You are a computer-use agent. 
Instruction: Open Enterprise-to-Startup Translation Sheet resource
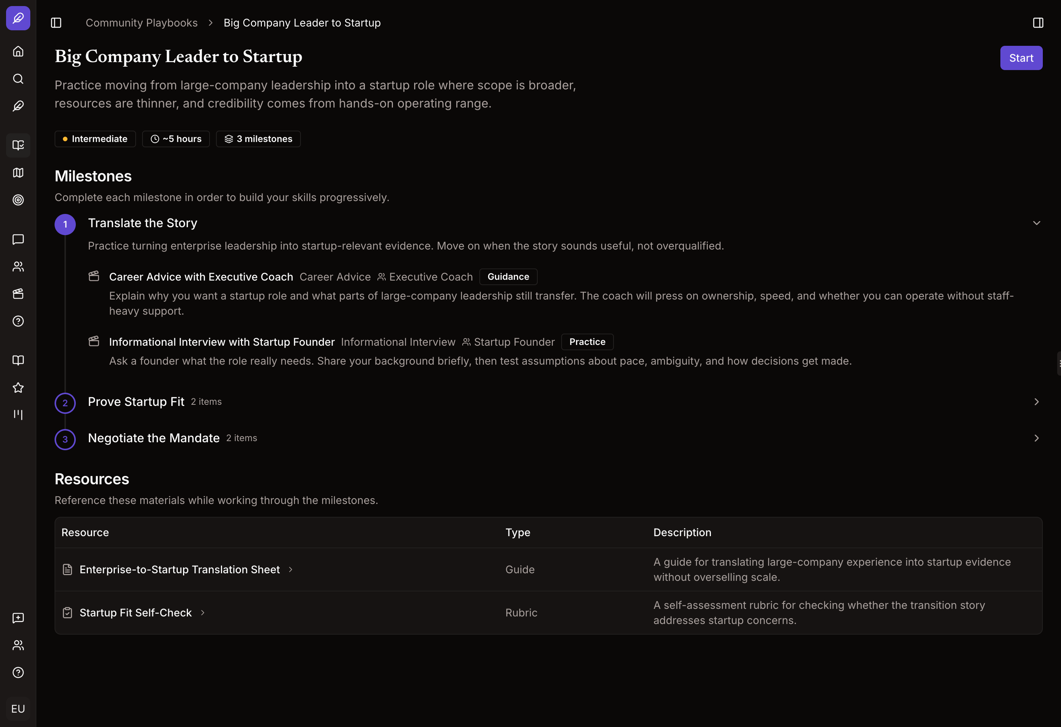(179, 569)
